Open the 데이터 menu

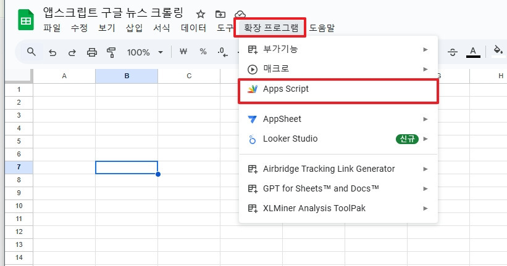coord(193,28)
